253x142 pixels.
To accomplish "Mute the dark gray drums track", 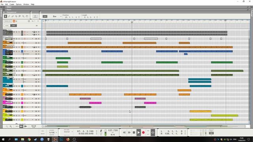I will click(x=14, y=32).
